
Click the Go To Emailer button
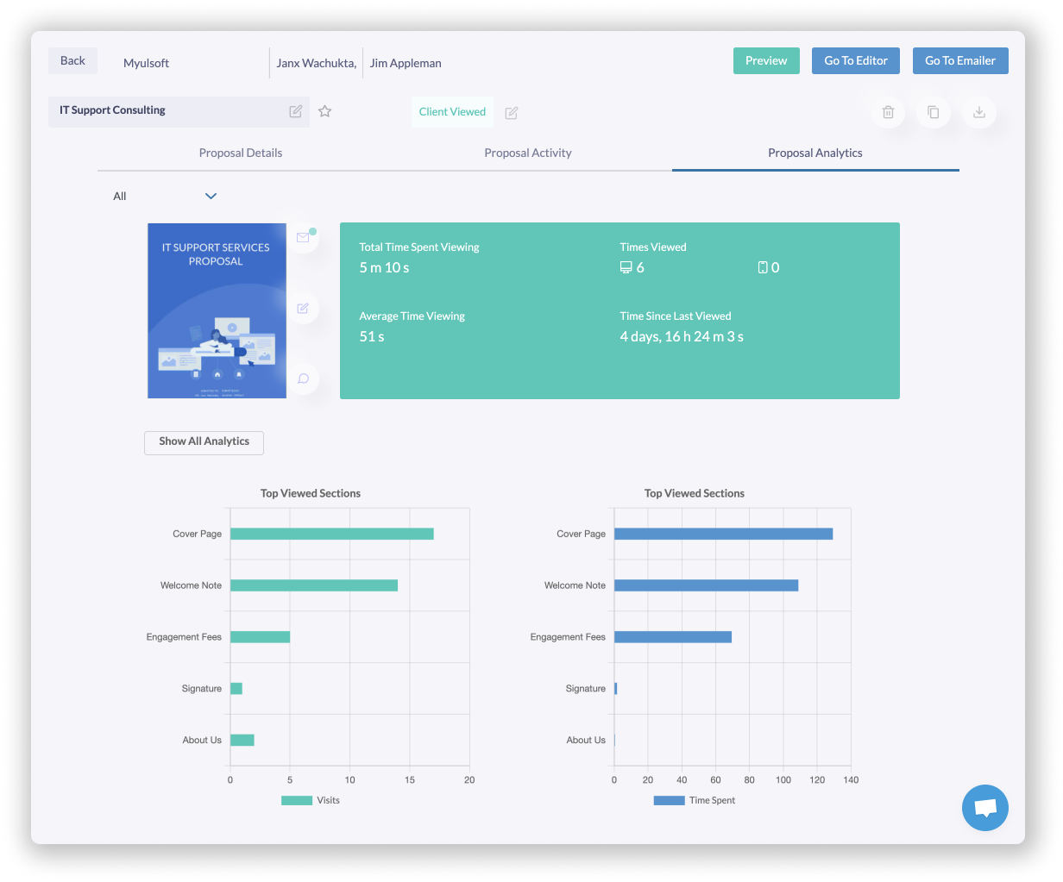click(959, 60)
